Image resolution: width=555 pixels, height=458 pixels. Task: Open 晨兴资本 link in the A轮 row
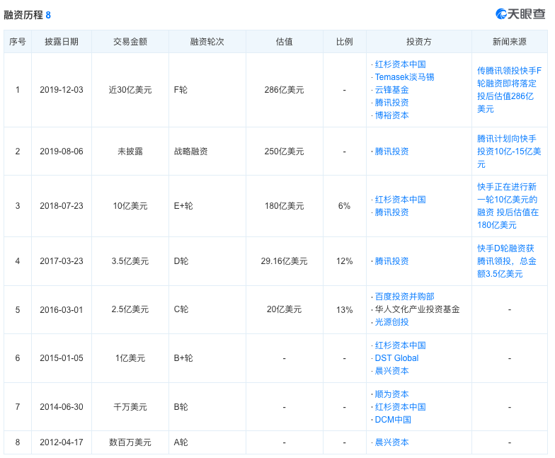coord(391,442)
